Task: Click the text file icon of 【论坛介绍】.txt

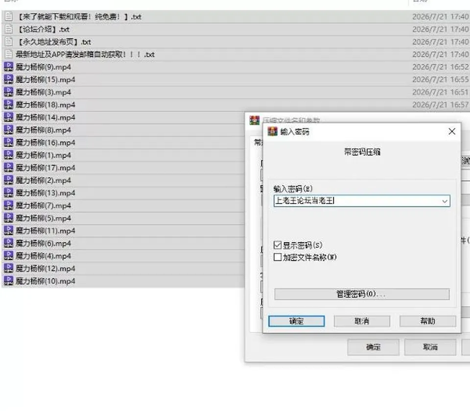Action: point(9,29)
